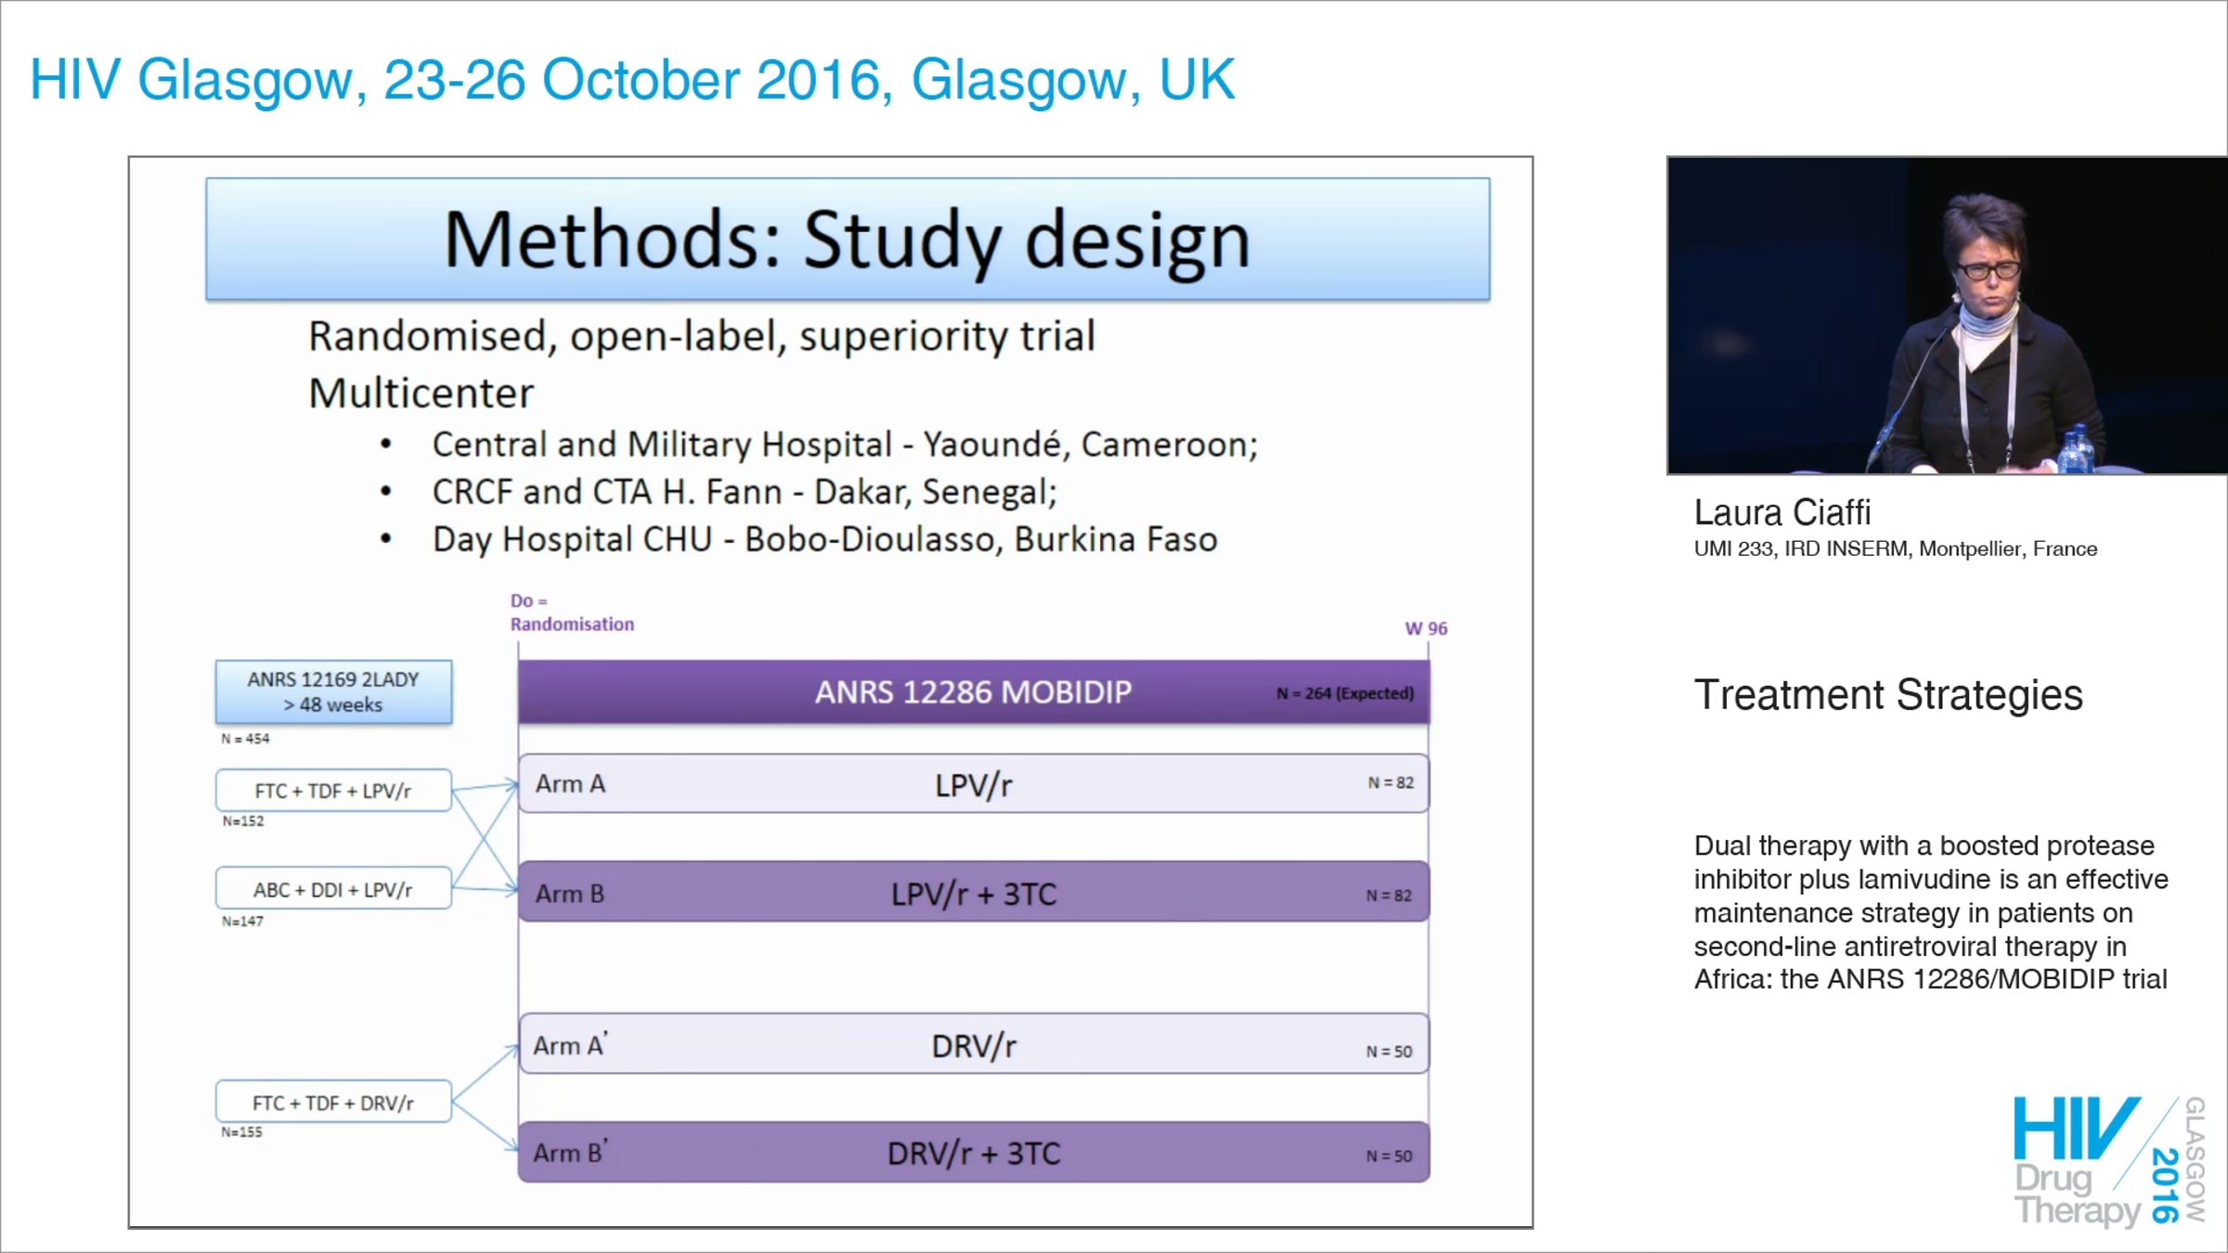Click the speaker video thumbnail
The width and height of the screenshot is (2228, 1253).
[1947, 316]
